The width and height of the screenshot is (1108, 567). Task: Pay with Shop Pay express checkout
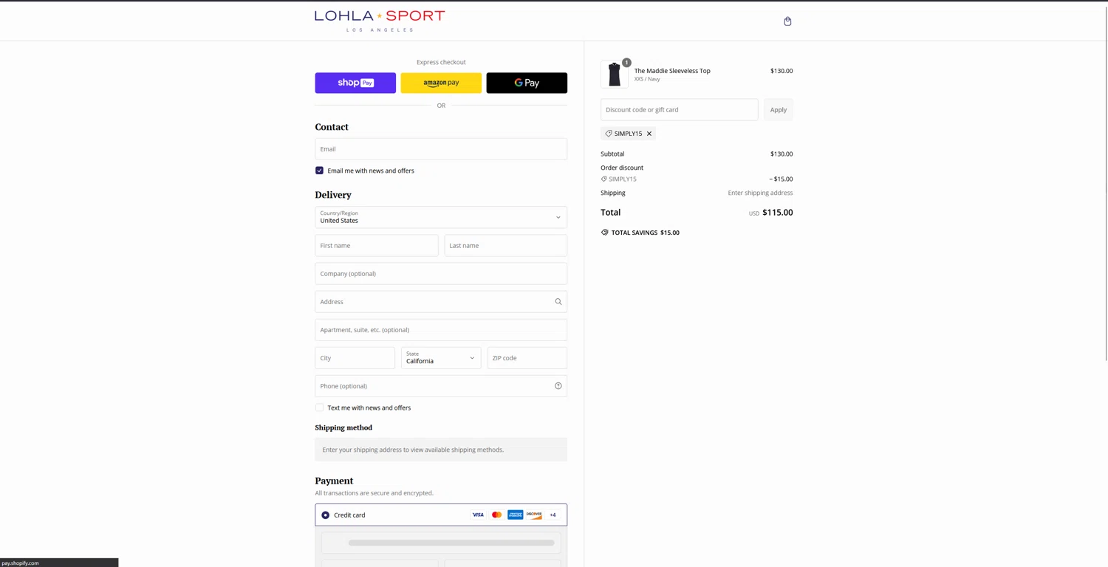(355, 83)
